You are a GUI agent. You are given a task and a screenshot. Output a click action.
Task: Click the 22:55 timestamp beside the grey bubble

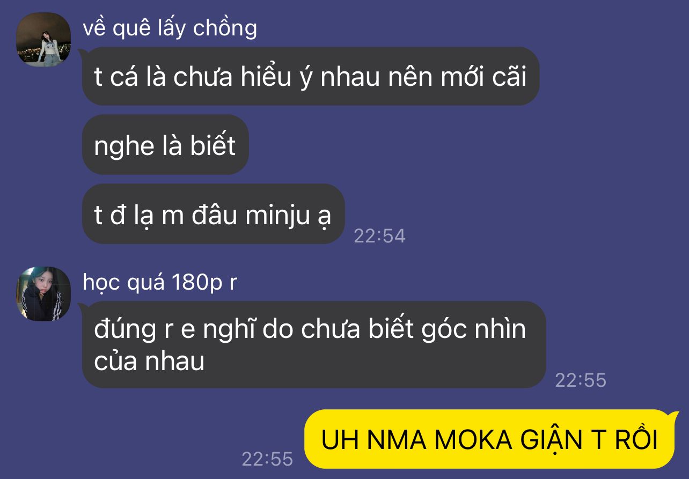(x=580, y=380)
